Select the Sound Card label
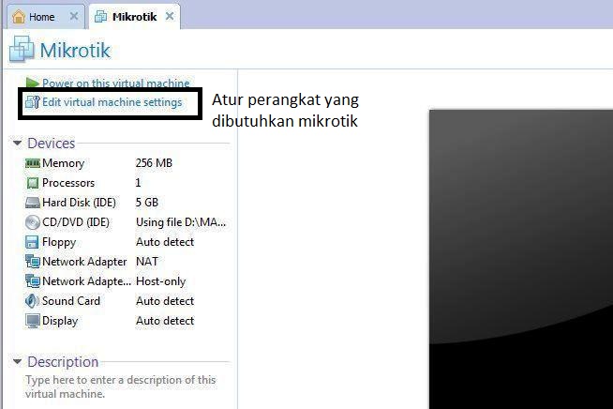The height and width of the screenshot is (409, 613). [71, 301]
